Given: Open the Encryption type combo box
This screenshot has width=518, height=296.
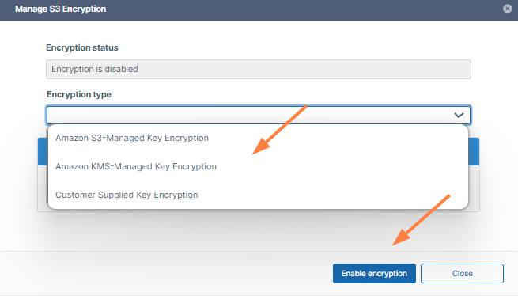Looking at the screenshot, I should click(x=259, y=115).
